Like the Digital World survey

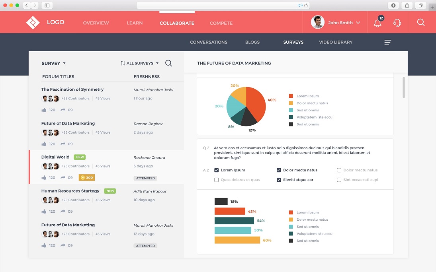click(x=44, y=177)
